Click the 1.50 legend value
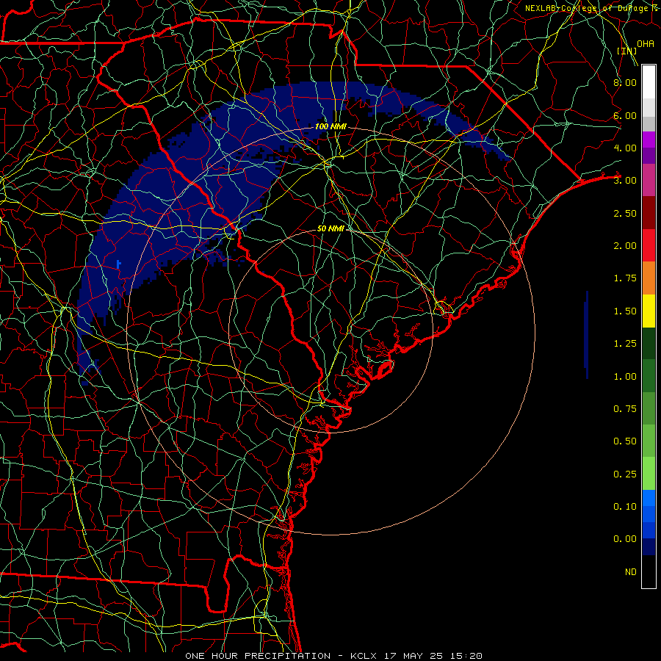 pyautogui.click(x=625, y=311)
